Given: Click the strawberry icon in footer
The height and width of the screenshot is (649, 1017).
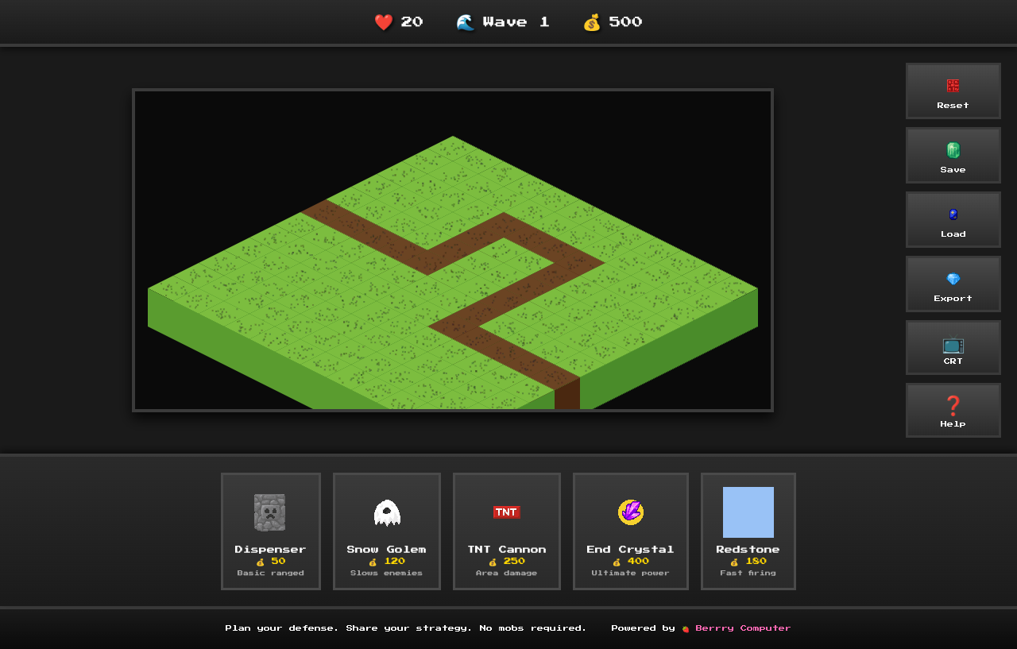Looking at the screenshot, I should tap(685, 628).
